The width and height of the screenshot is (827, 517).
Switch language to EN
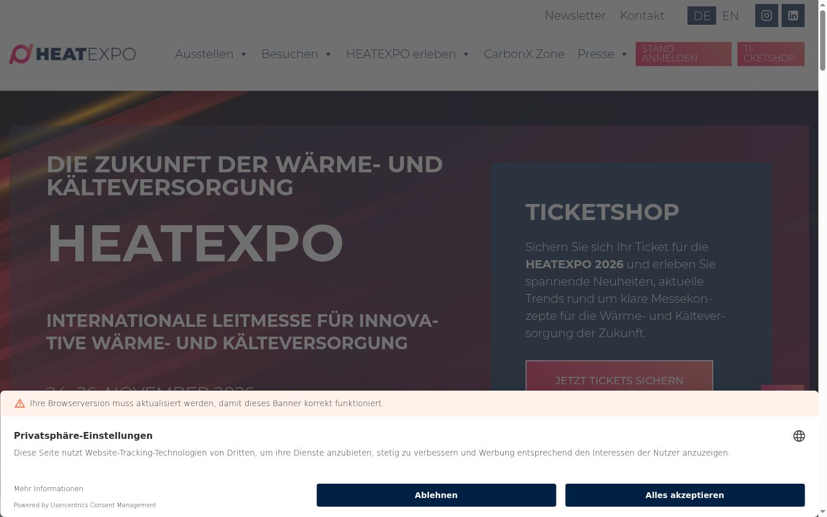pyautogui.click(x=731, y=16)
